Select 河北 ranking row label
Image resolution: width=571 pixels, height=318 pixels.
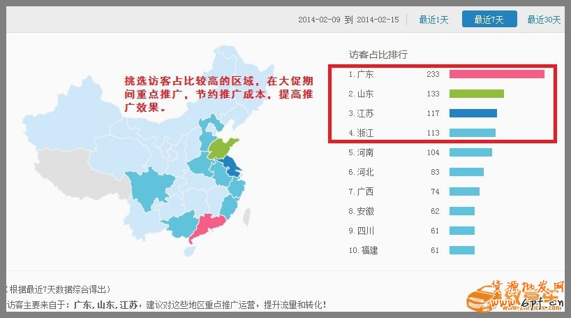tap(364, 172)
